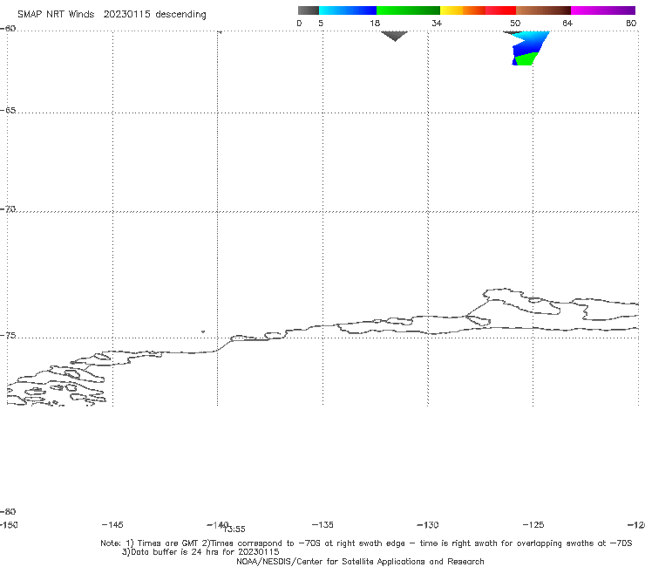Click the green wind data patch

pos(526,59)
